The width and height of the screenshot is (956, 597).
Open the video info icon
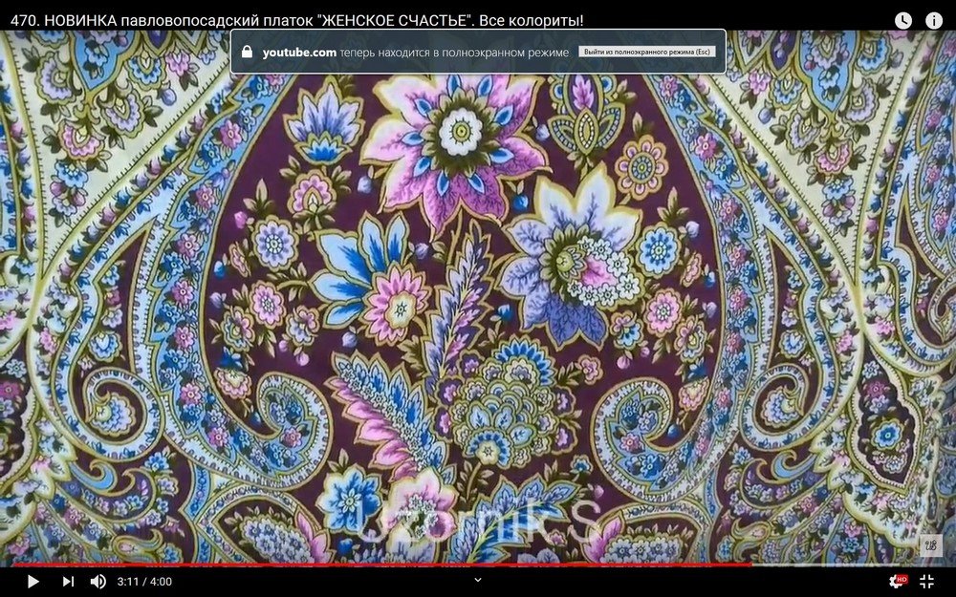pos(934,20)
